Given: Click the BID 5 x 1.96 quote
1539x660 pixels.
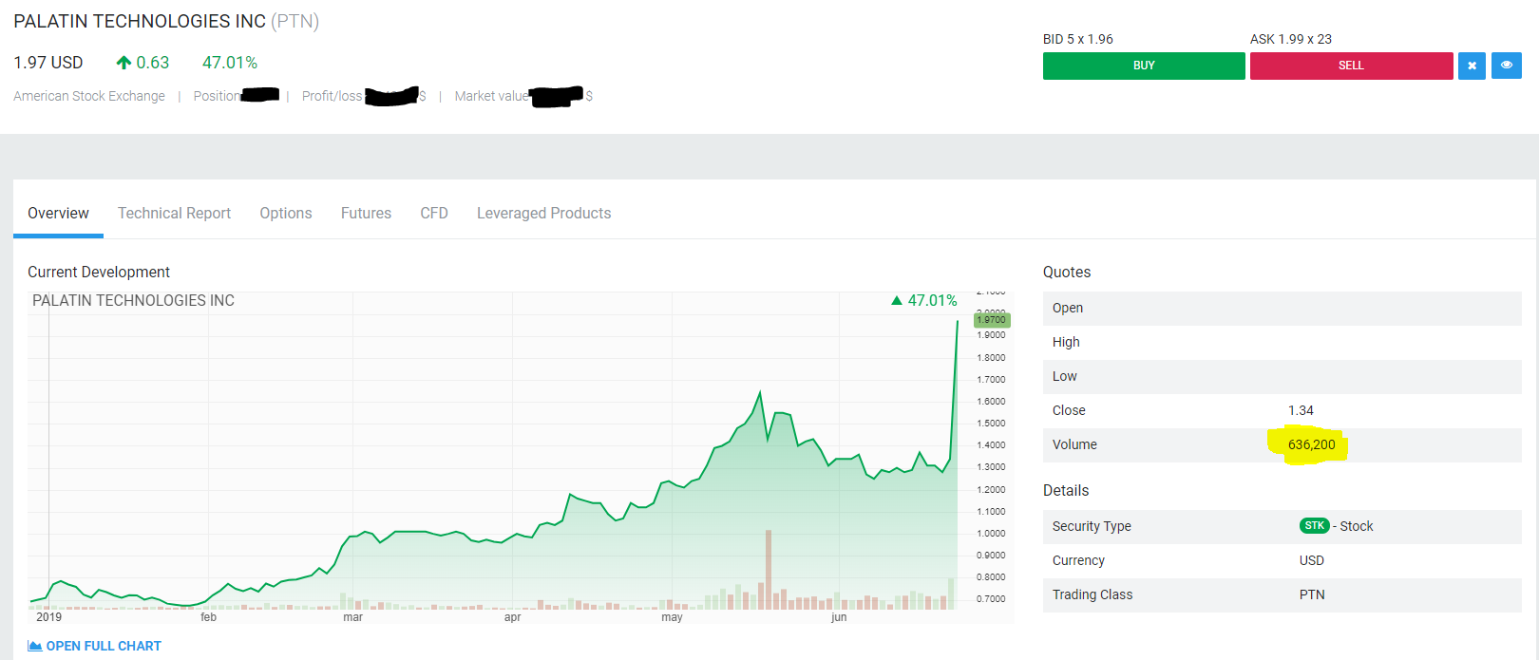Looking at the screenshot, I should [1077, 39].
